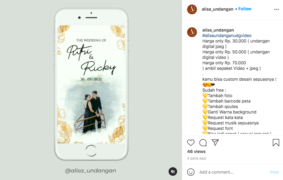Open alisa_undangan avatar in post header
283x180 pixels.
(192, 9)
